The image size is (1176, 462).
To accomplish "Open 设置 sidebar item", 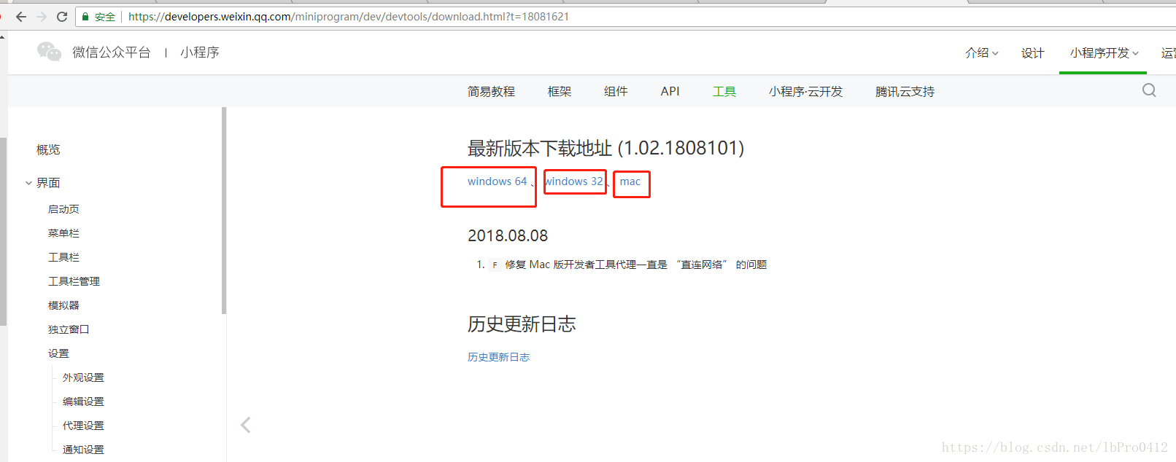I will tap(58, 353).
